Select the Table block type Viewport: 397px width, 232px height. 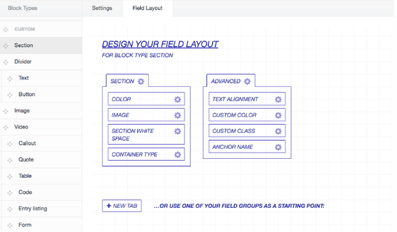click(42, 176)
